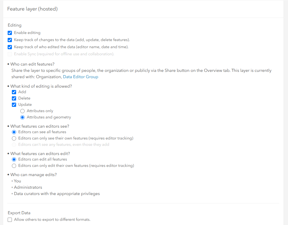Click the Editing section heading
The image size is (288, 225).
[x=15, y=25]
